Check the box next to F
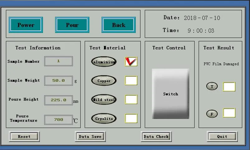 coord(229,113)
